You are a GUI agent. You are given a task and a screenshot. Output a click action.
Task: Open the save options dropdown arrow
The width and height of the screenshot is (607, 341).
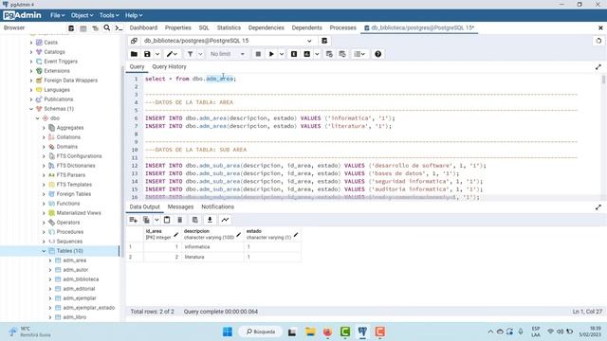click(157, 54)
